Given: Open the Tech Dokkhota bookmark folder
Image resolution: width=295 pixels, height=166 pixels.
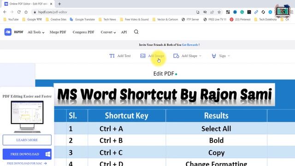Looking at the screenshot, I should tap(265, 19).
